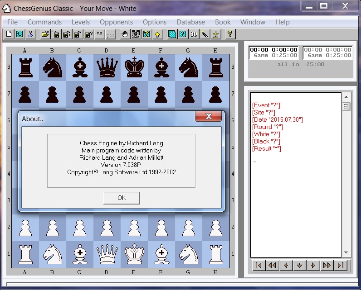
Task: Open the Database menu
Action: (x=190, y=22)
